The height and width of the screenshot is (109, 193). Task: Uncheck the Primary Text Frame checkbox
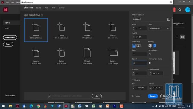click(150, 63)
